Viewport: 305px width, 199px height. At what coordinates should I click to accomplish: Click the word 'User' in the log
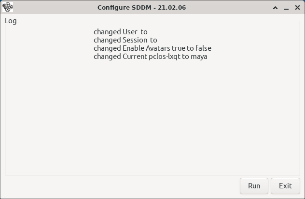pos(130,32)
